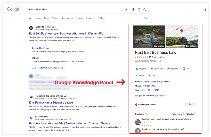The height and width of the screenshot is (137, 211).
Task: Open Business Law Attorney Erie result
Action: click(70, 123)
